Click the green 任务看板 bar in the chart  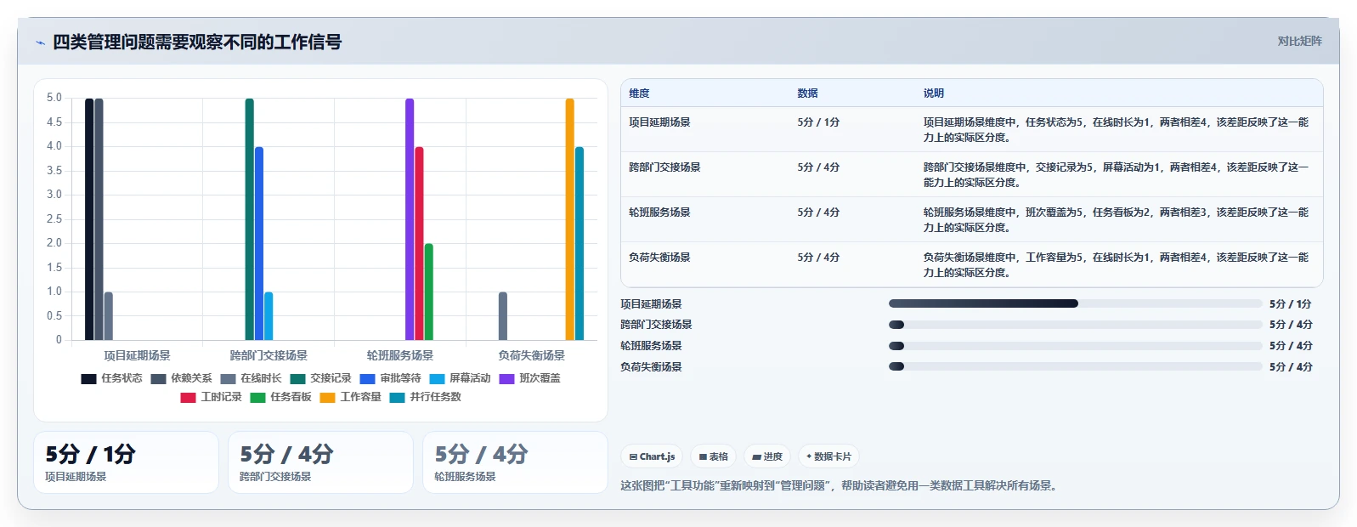[x=429, y=292]
